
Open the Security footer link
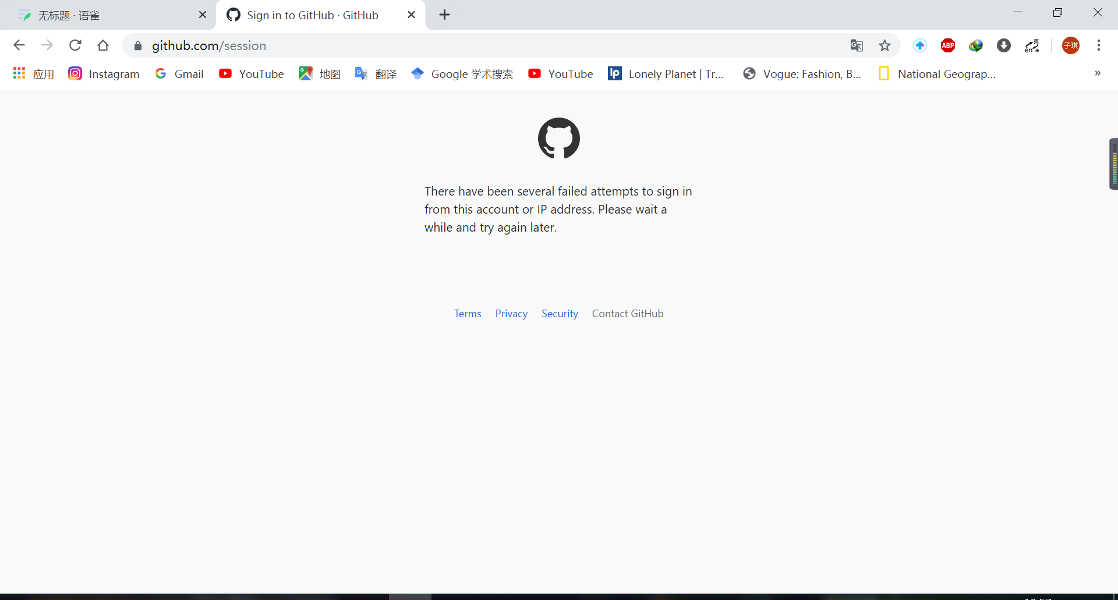(x=560, y=314)
